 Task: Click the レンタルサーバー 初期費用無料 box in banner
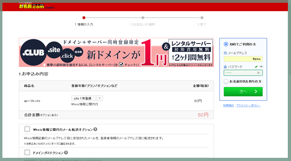click(x=191, y=51)
